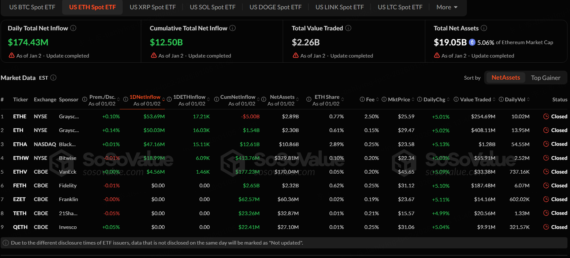Open the Market Data EST info icon

tap(53, 78)
